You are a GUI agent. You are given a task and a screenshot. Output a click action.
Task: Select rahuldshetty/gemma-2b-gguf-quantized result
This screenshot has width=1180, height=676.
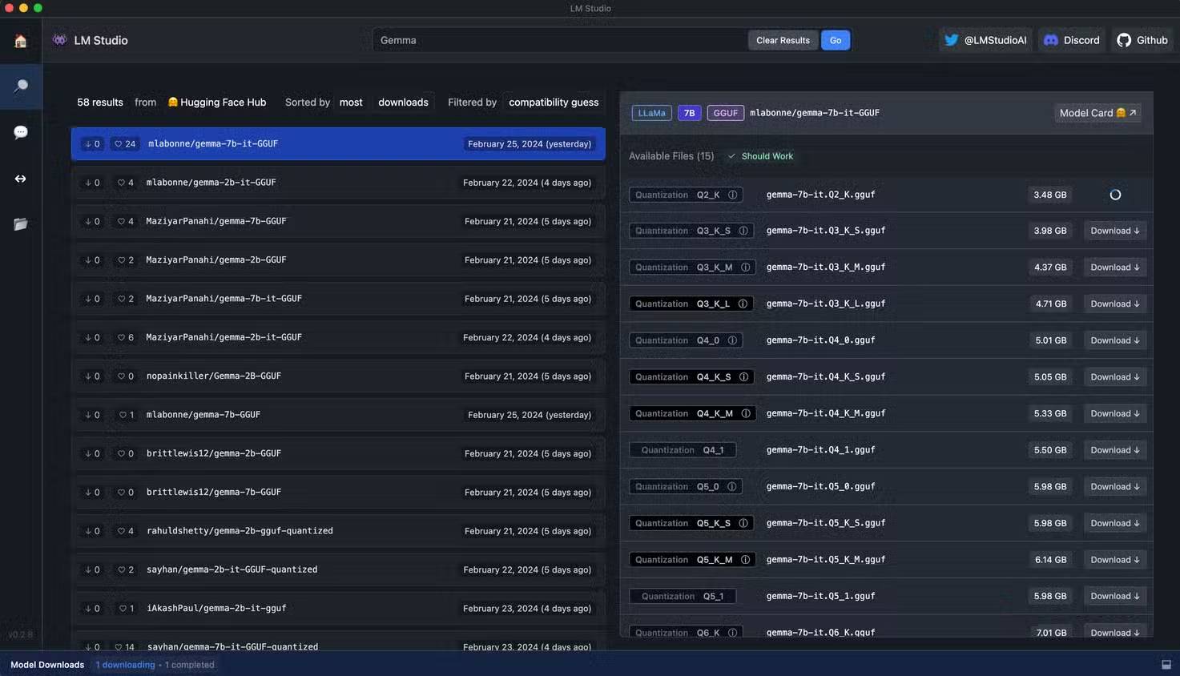(338, 531)
